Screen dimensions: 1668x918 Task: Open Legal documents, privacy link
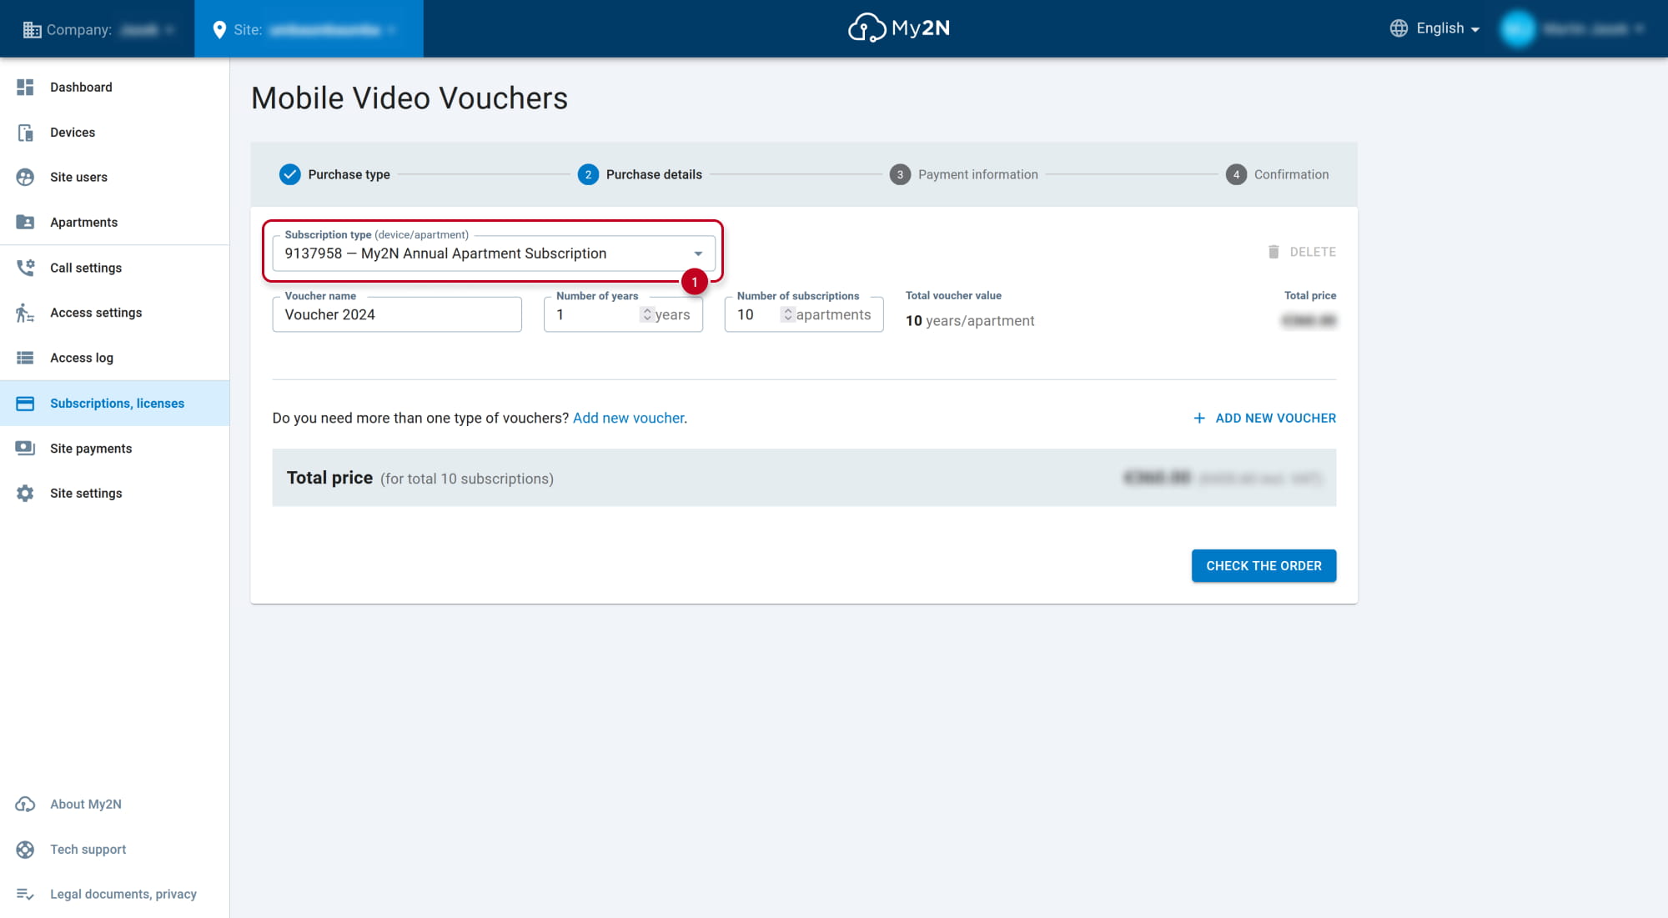click(123, 894)
